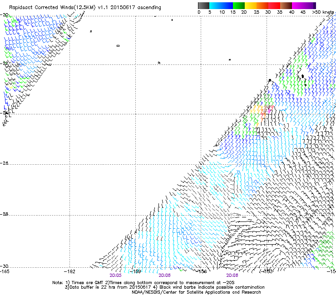The height and width of the screenshot is (295, 336).
Task: Click the '-159' longitude axis label
Action: click(x=135, y=271)
